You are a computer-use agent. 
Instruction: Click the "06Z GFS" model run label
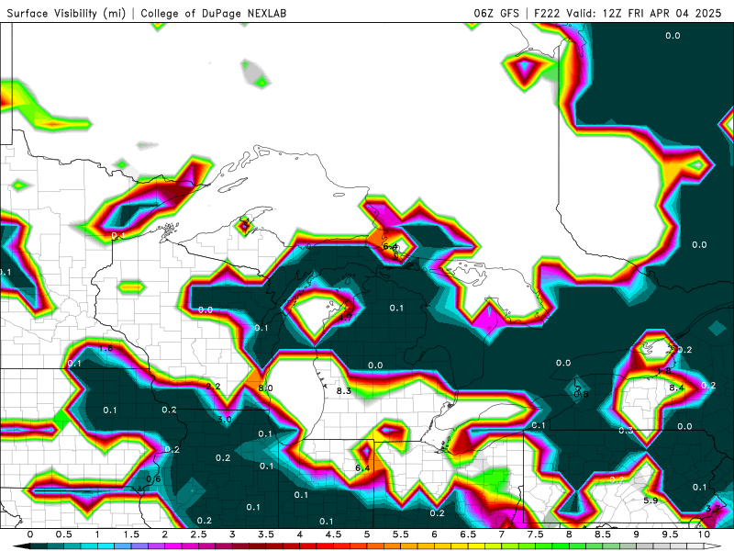[496, 13]
